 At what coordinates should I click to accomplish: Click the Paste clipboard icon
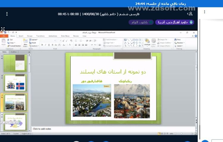click(x=3, y=41)
